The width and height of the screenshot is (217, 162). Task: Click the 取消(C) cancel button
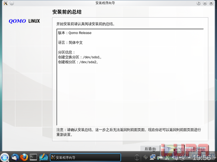tap(198, 149)
